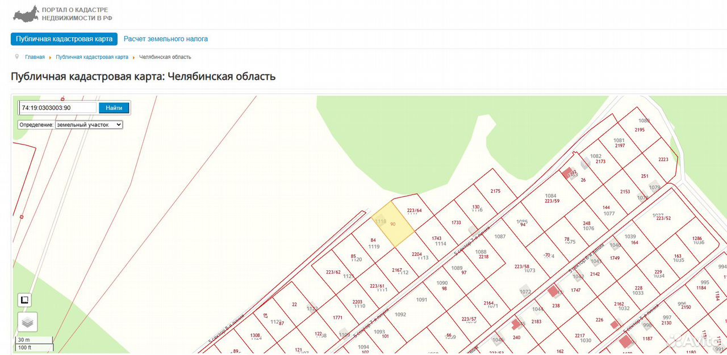Click parcel label 223/58
This screenshot has height=355, width=727.
(x=521, y=267)
